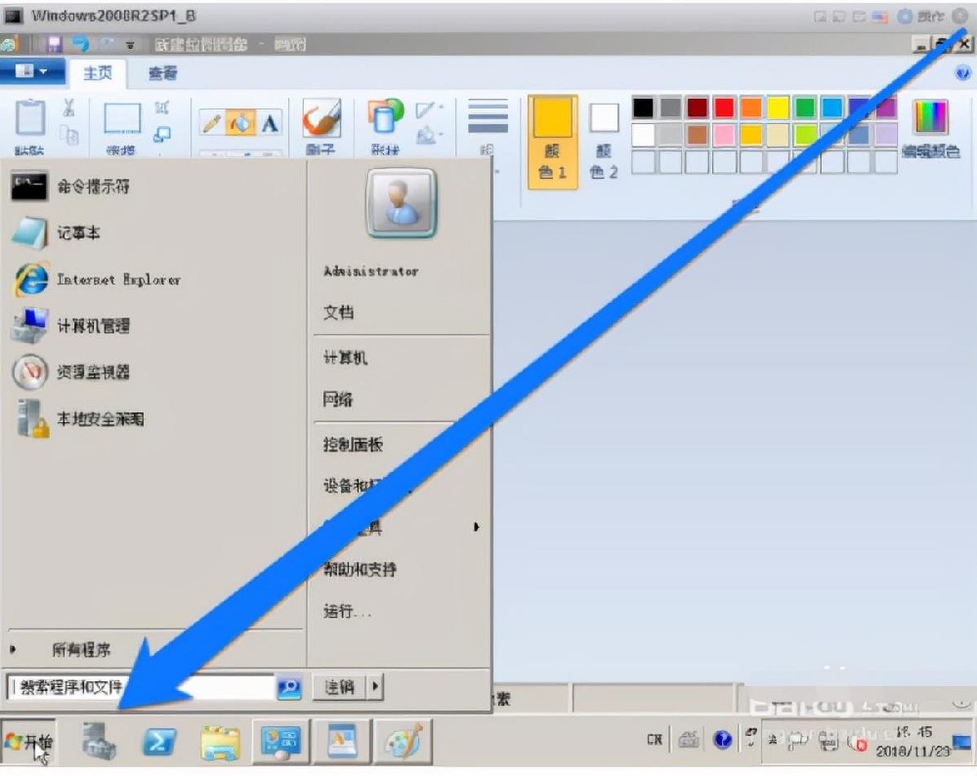Screen dimensions: 977x776
Task: Open Server Manager from the taskbar
Action: click(99, 742)
